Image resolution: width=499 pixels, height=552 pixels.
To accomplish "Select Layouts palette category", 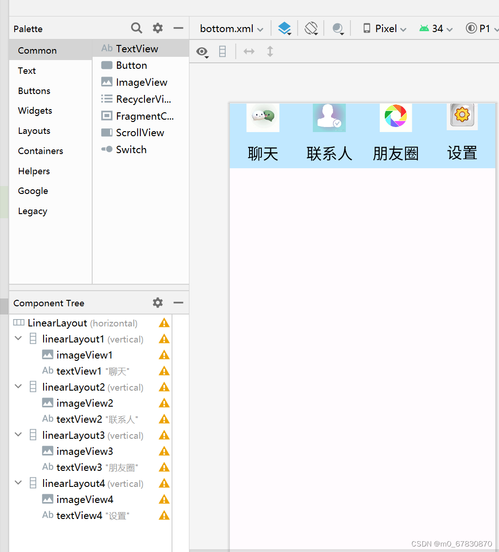I will (50, 131).
